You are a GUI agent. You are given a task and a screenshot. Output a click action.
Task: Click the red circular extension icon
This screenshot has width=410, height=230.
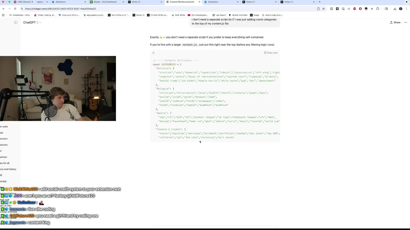[x=355, y=9]
